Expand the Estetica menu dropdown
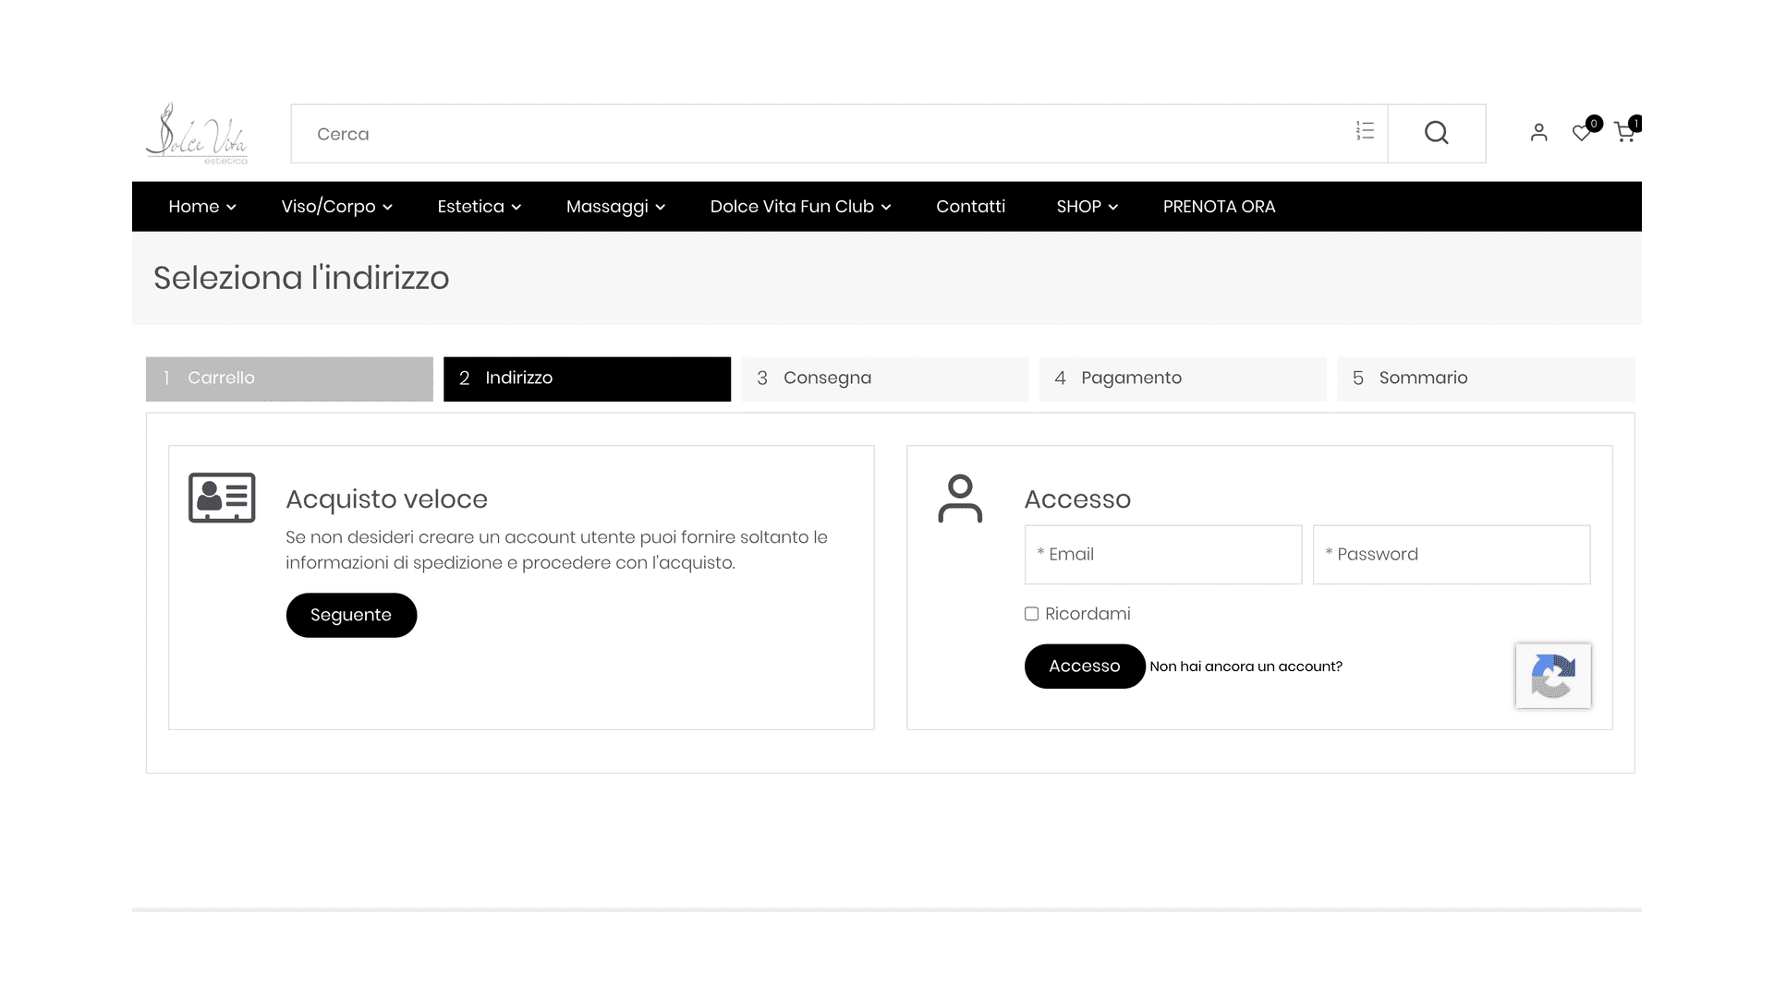The image size is (1774, 997). [480, 207]
